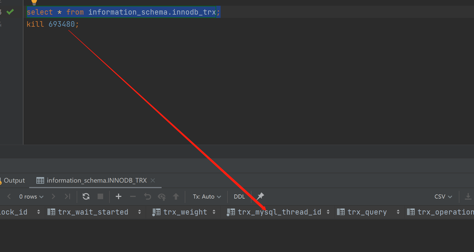Revert changes with undo arrow icon
474x252 pixels.
coord(148,196)
